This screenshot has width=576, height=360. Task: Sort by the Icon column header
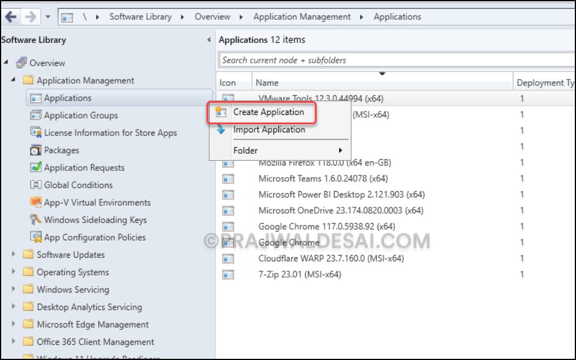tap(234, 82)
